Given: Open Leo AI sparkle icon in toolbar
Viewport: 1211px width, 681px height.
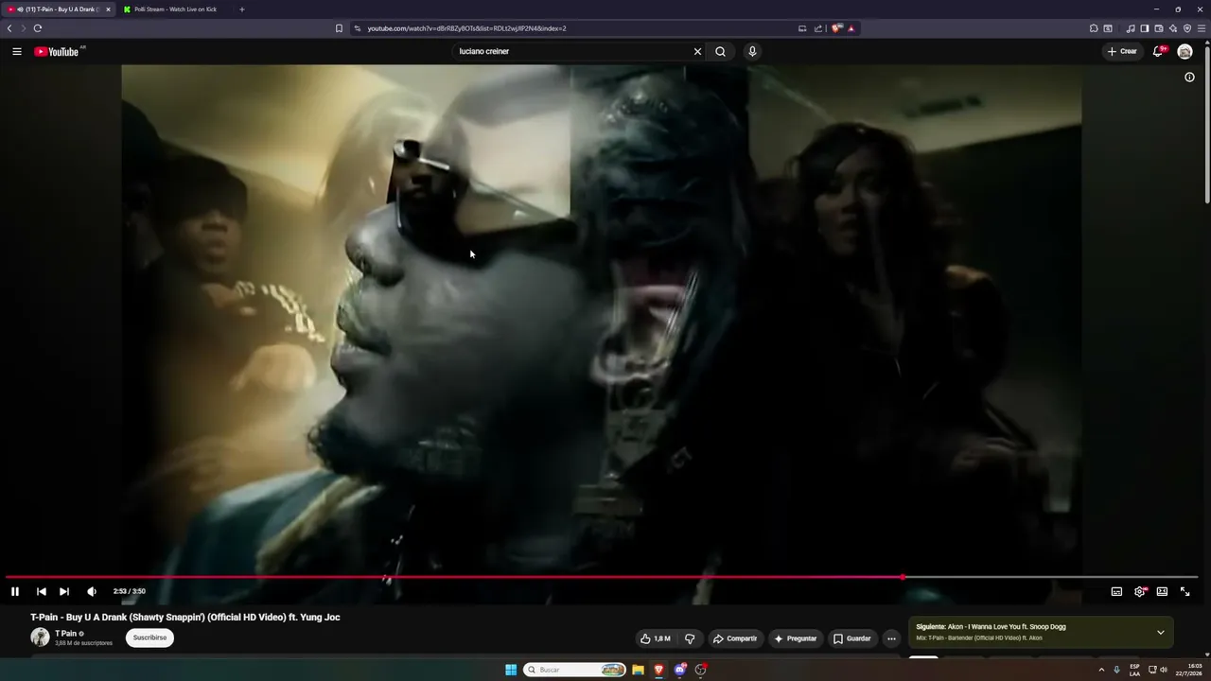Looking at the screenshot, I should coord(1173,28).
